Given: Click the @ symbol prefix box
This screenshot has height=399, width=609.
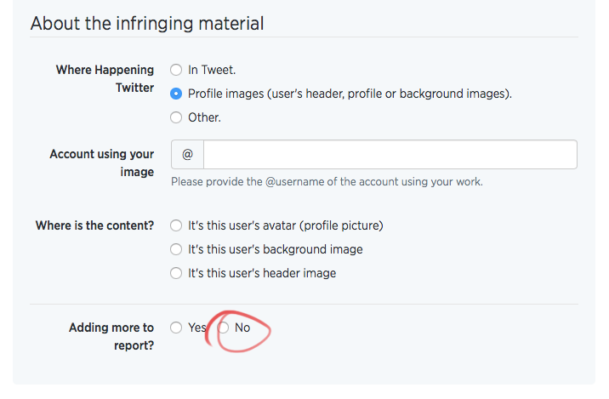Looking at the screenshot, I should click(188, 155).
